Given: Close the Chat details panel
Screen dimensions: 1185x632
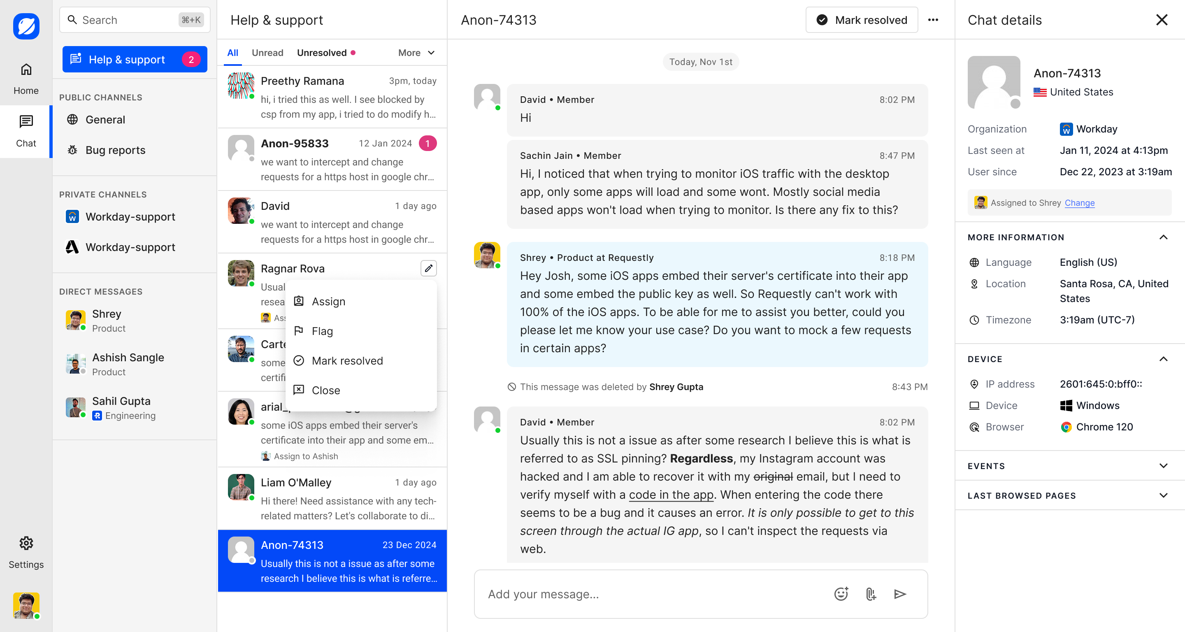Looking at the screenshot, I should [x=1161, y=20].
